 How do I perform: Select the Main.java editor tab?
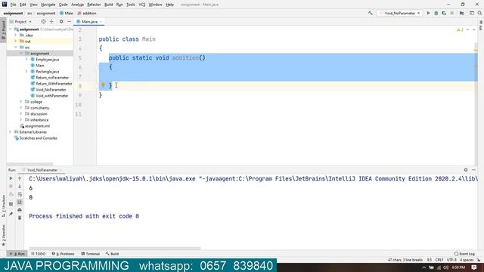pos(89,22)
